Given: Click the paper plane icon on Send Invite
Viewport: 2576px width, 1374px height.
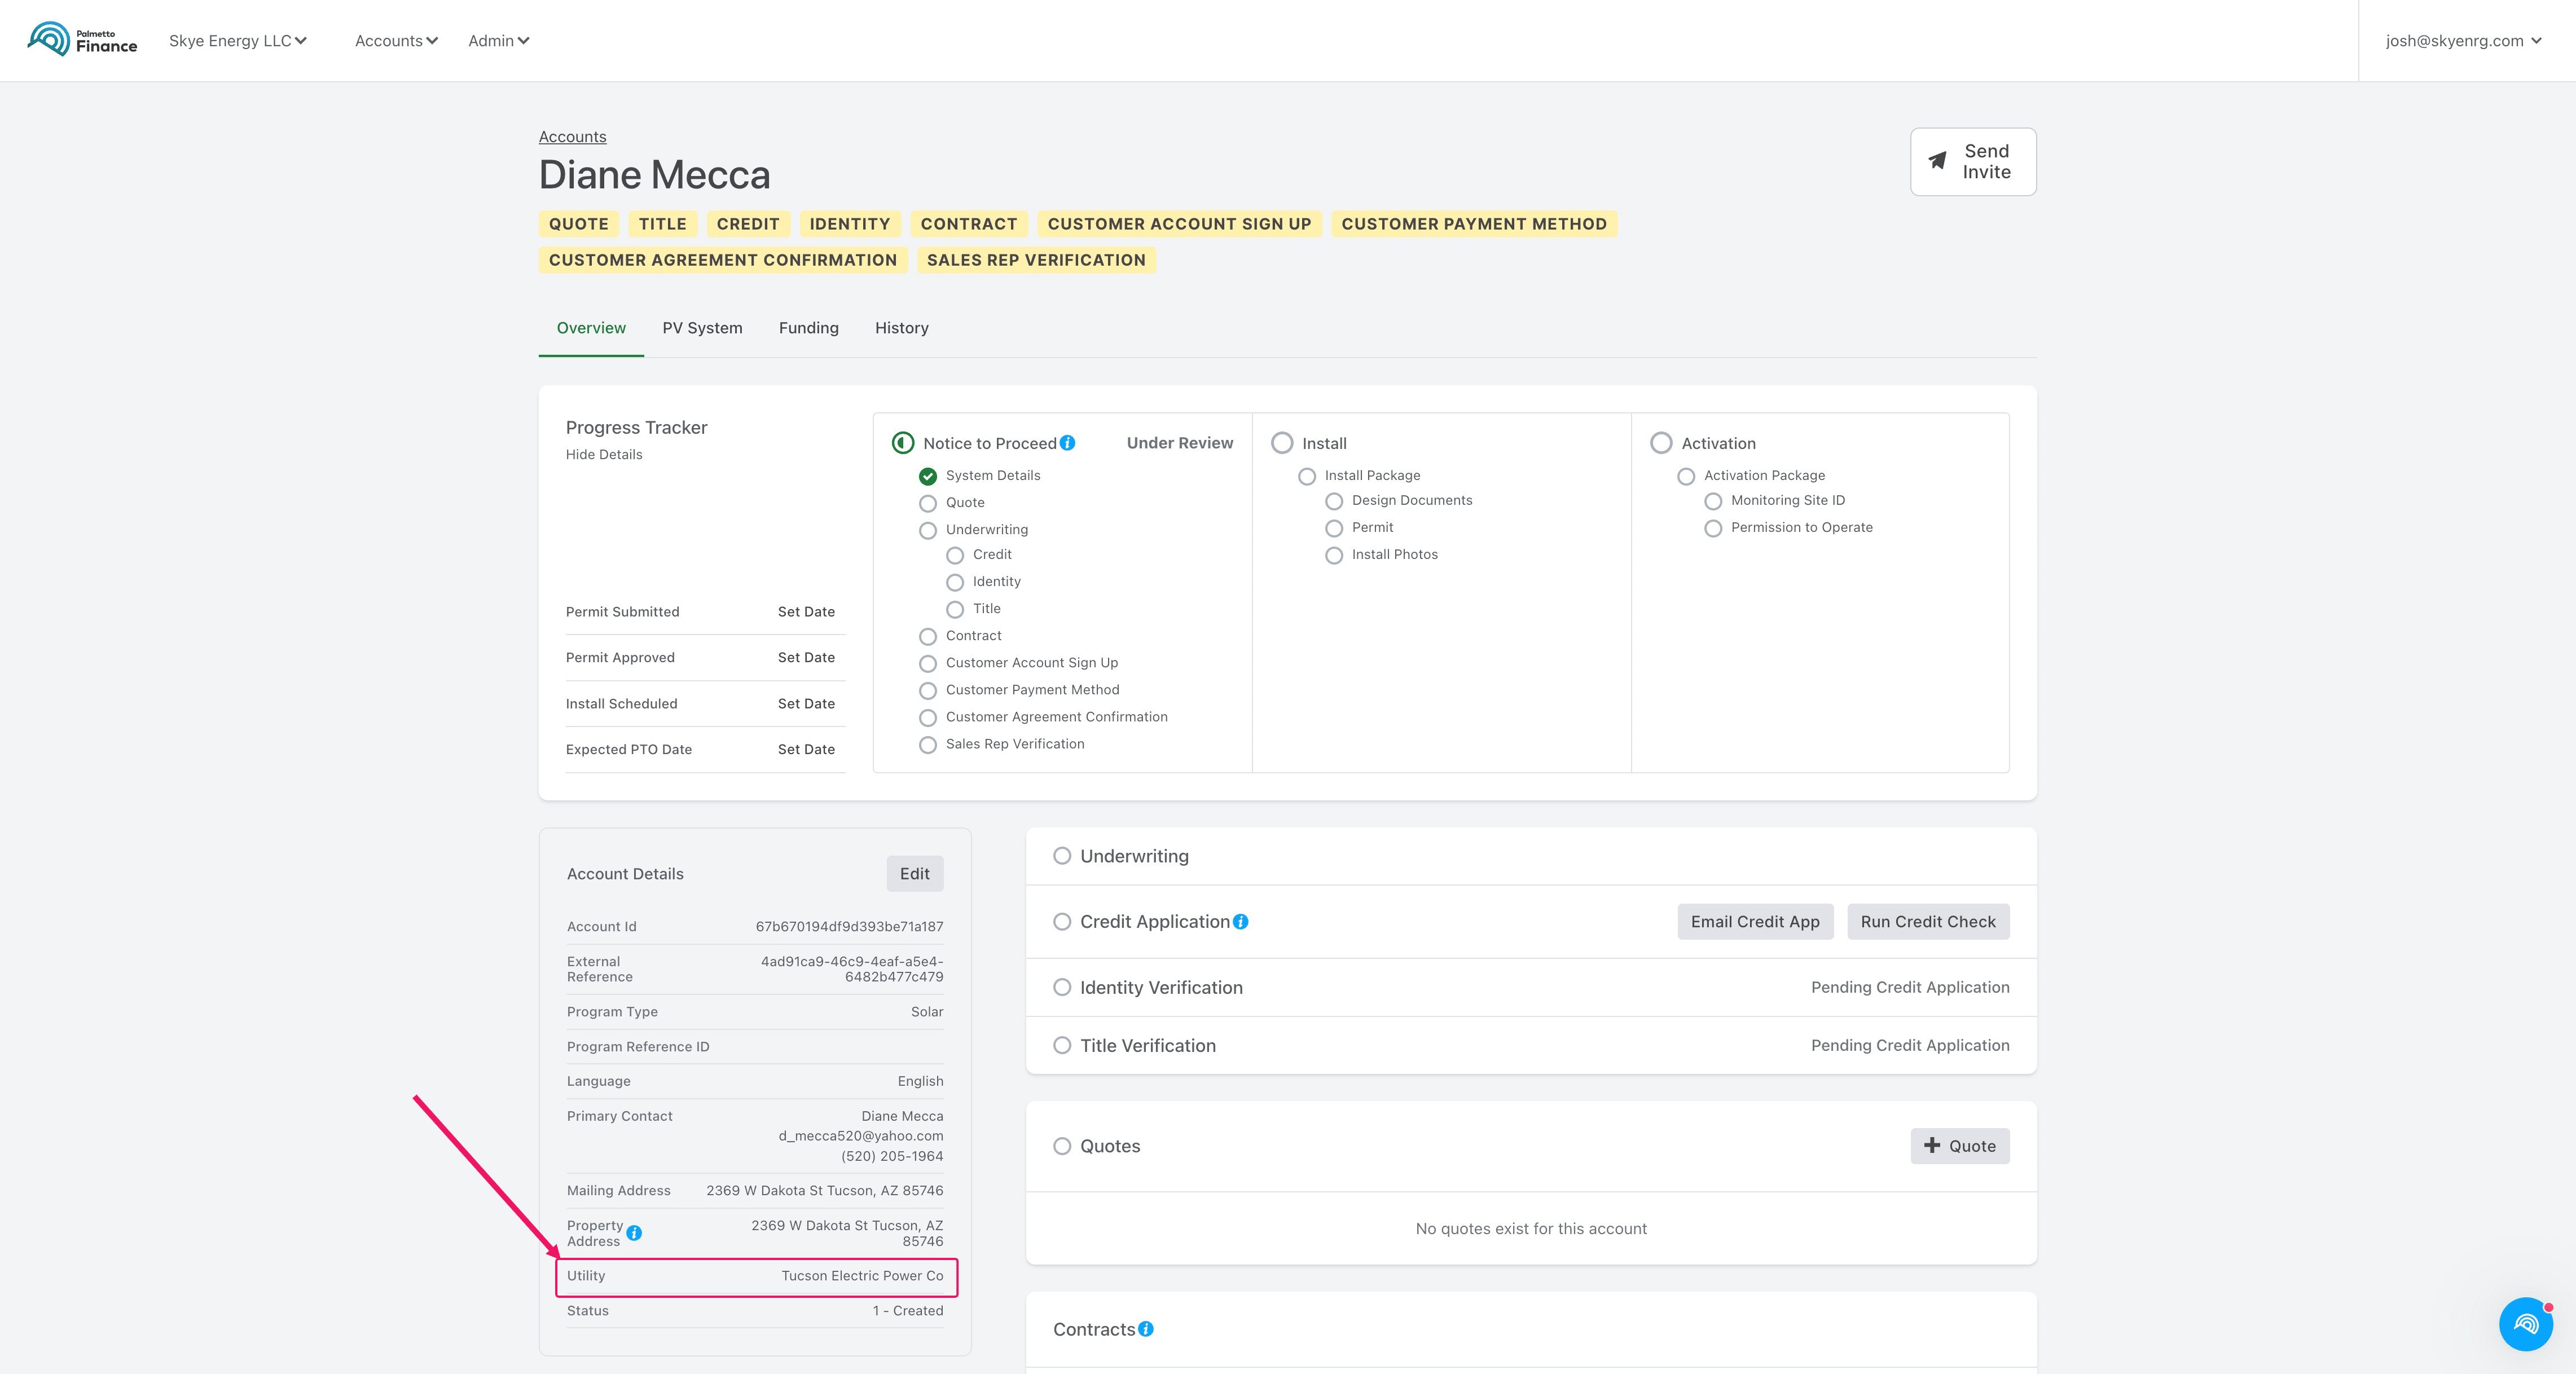Looking at the screenshot, I should (1937, 161).
